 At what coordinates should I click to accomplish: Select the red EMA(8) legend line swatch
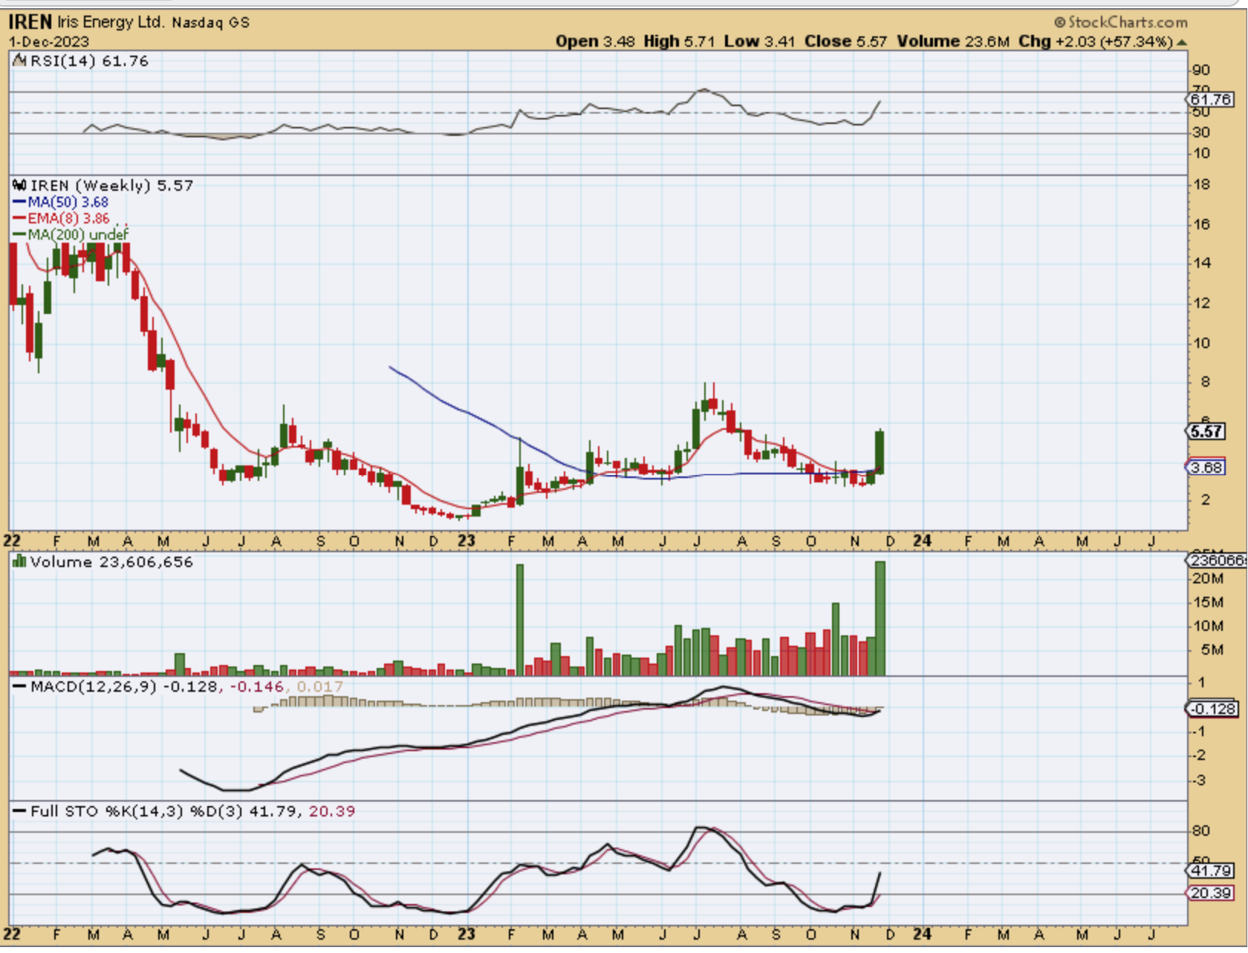[19, 218]
